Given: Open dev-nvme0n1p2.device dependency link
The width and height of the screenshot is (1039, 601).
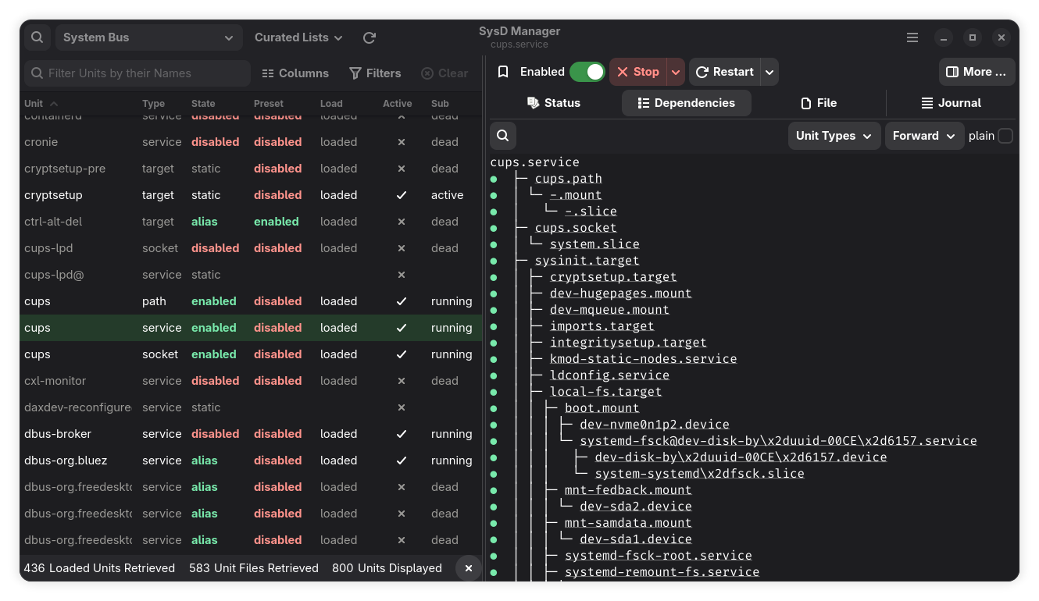Looking at the screenshot, I should coord(654,425).
